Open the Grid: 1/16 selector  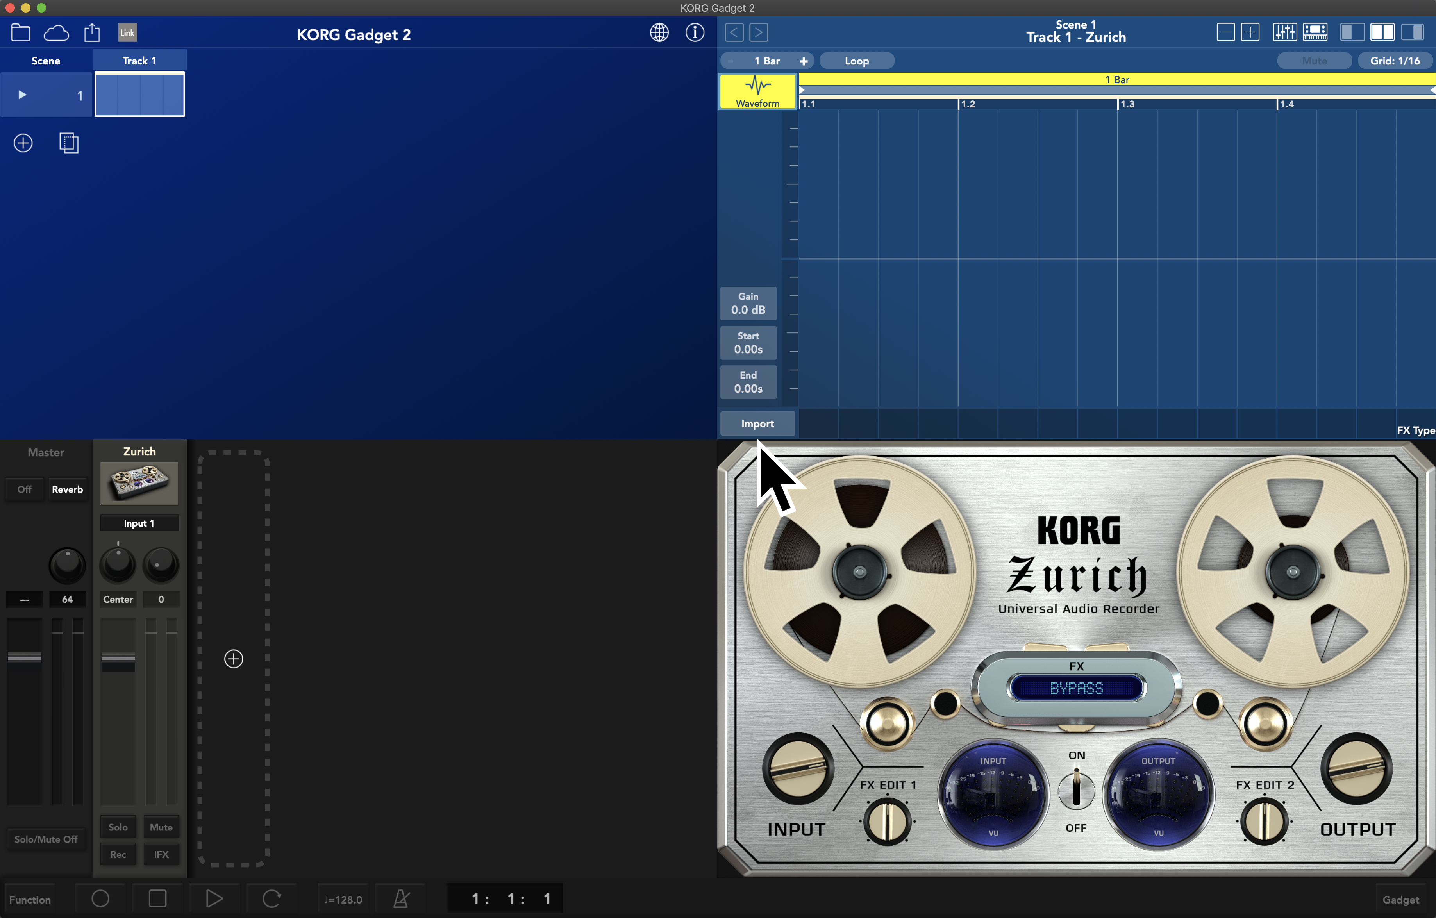[1395, 61]
